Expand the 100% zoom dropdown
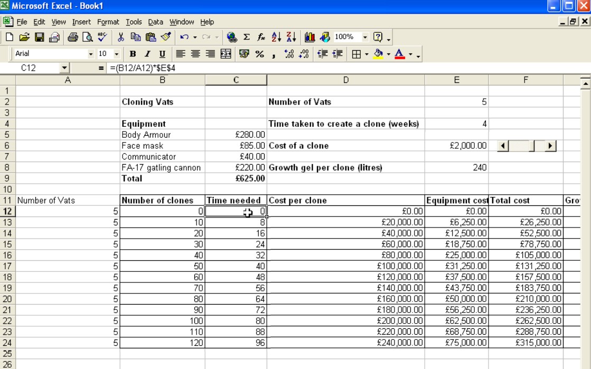Screen dimensions: 591x369 pos(364,38)
